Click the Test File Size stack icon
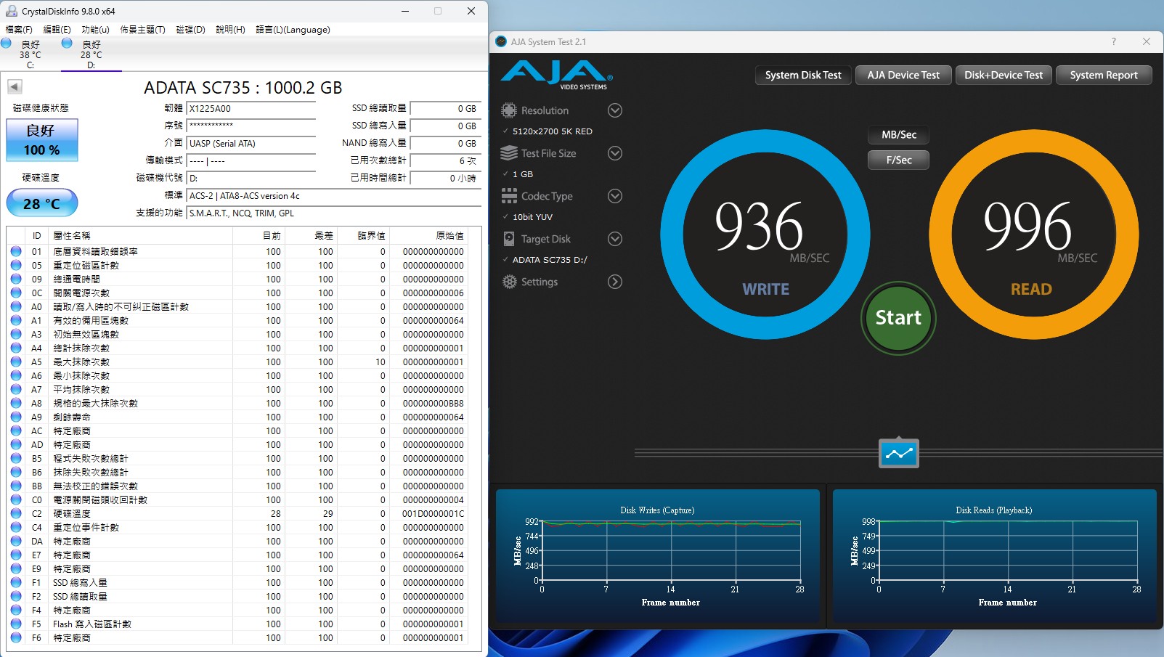Screen dimensions: 1164x657 [x=509, y=153]
